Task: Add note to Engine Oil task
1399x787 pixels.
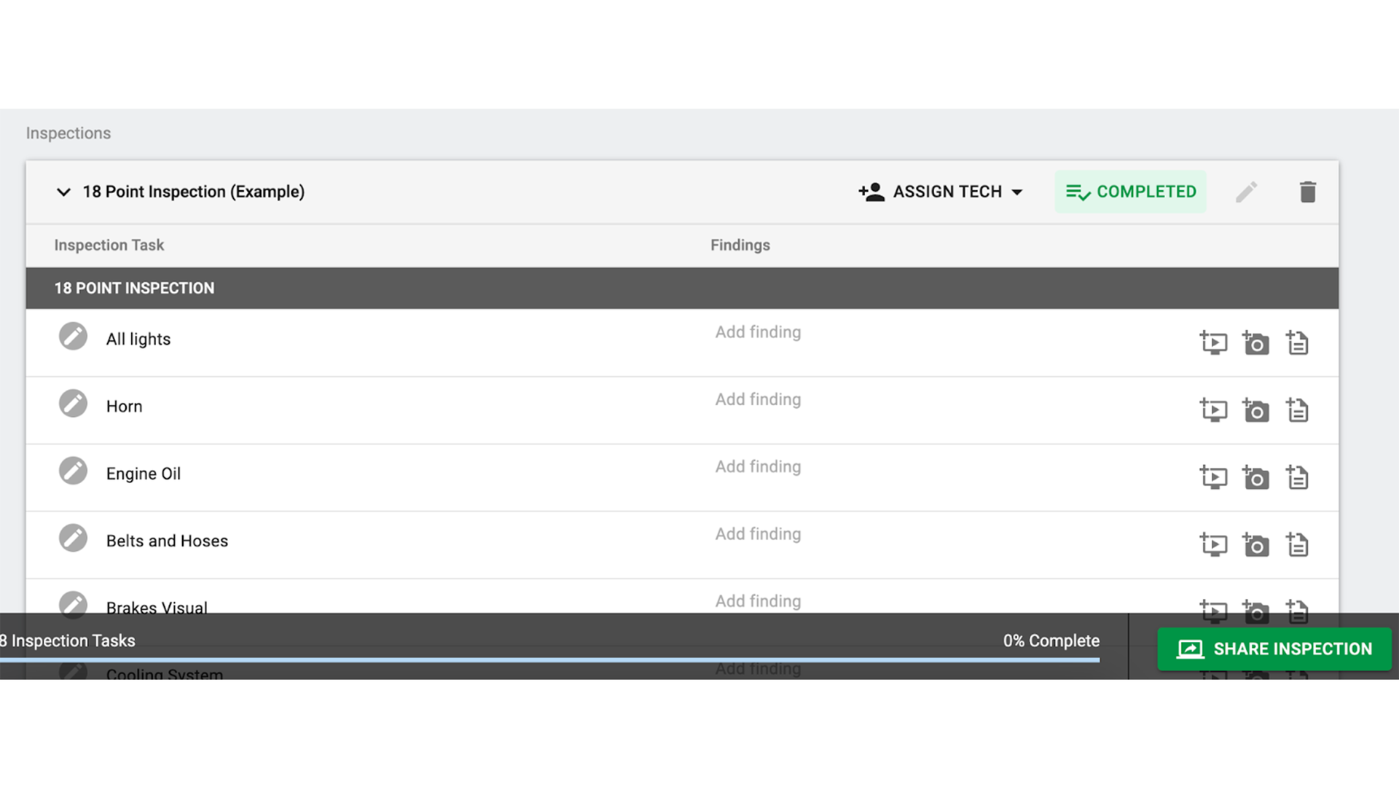Action: (1297, 477)
